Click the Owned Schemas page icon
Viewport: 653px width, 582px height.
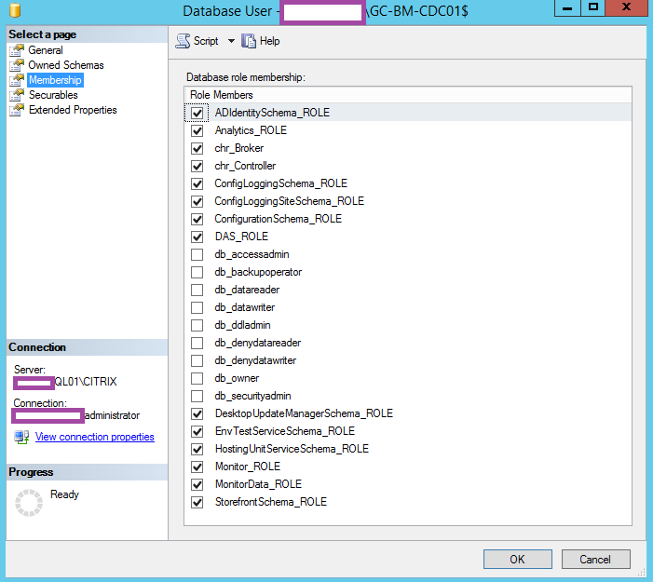17,65
